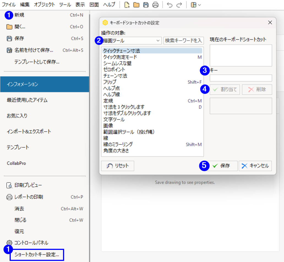
Task: Open the panel layout toolbar dropdown
Action: pos(196,5)
